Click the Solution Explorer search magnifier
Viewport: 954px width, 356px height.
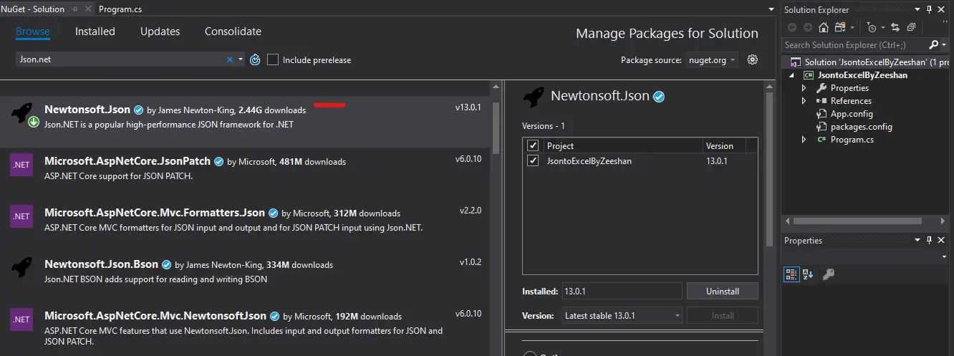(934, 45)
